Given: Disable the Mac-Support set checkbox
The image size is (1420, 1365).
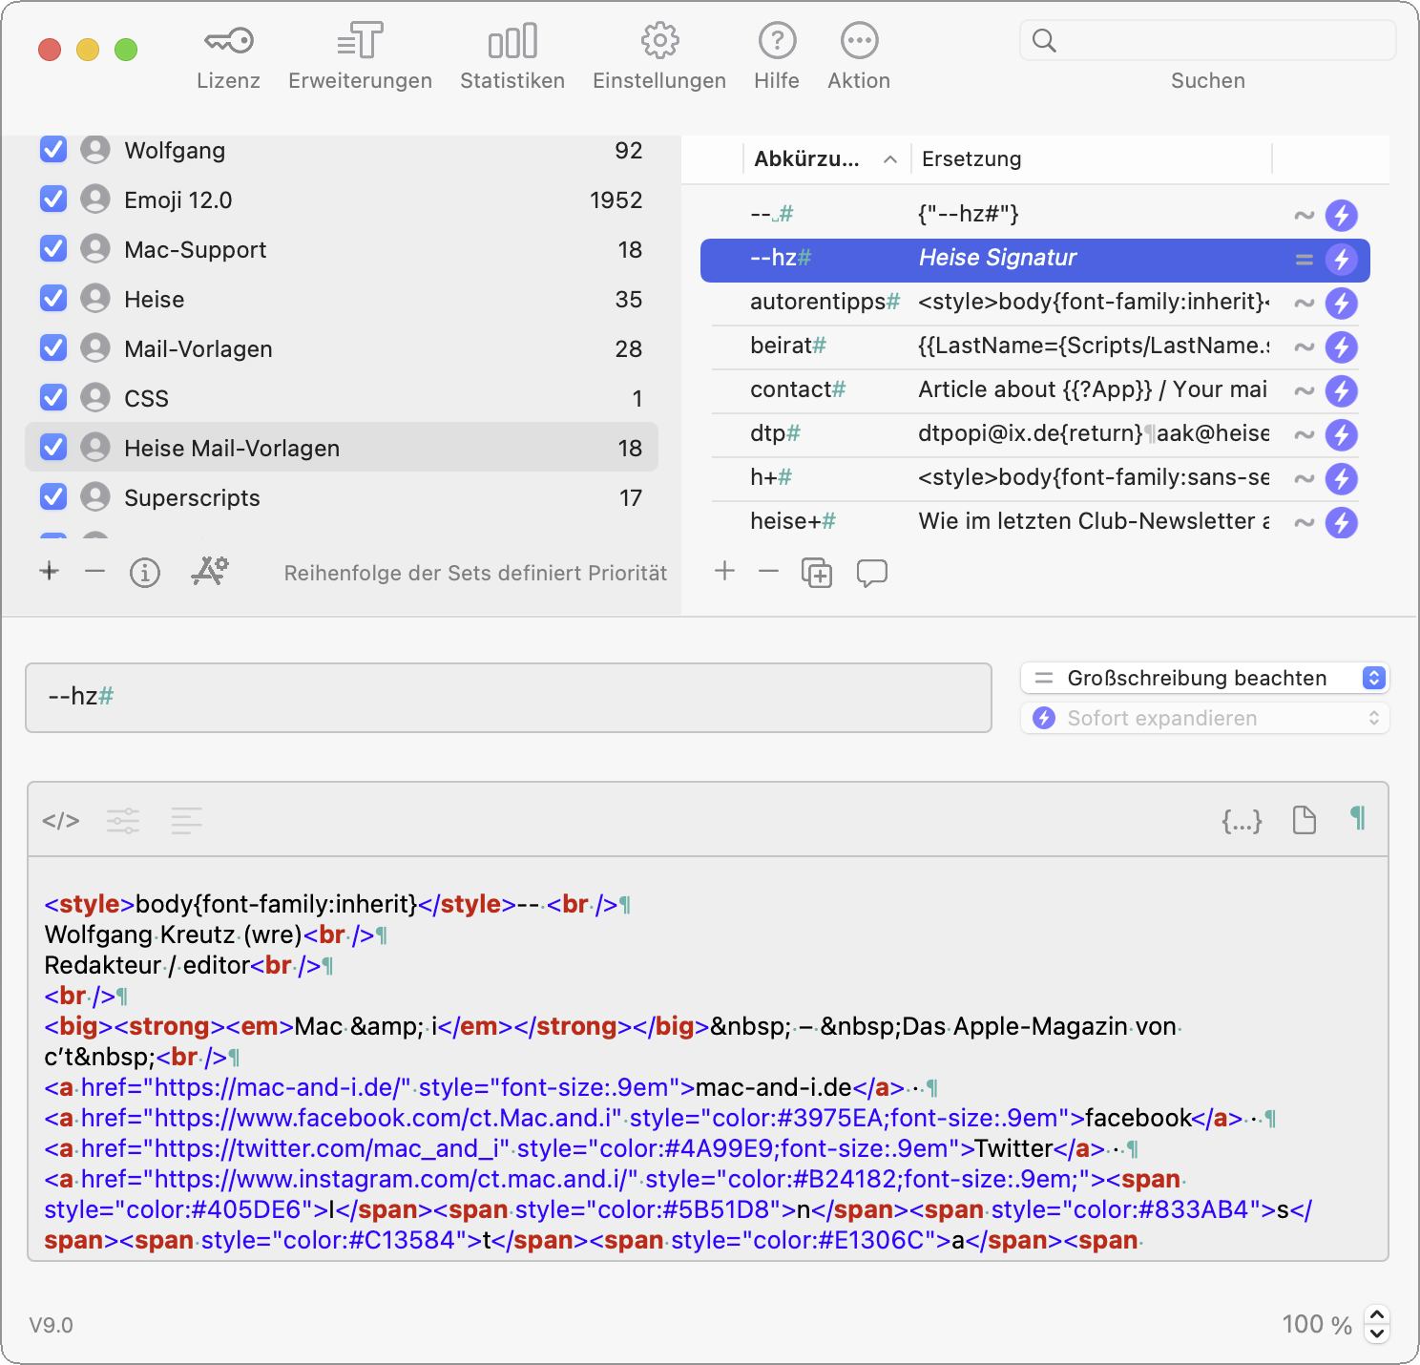Looking at the screenshot, I should point(53,249).
